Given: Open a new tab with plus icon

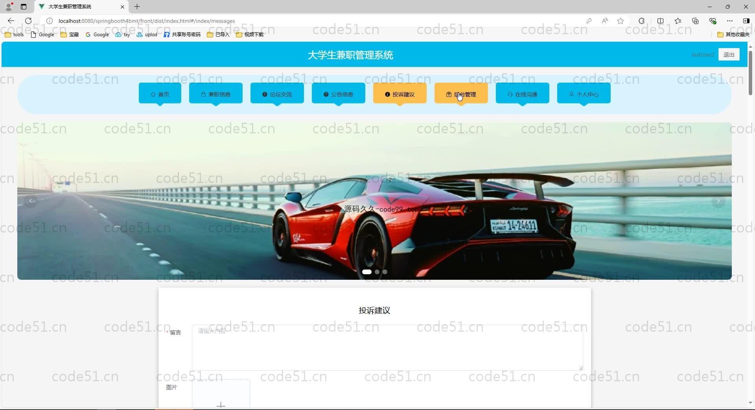Looking at the screenshot, I should 137,6.
